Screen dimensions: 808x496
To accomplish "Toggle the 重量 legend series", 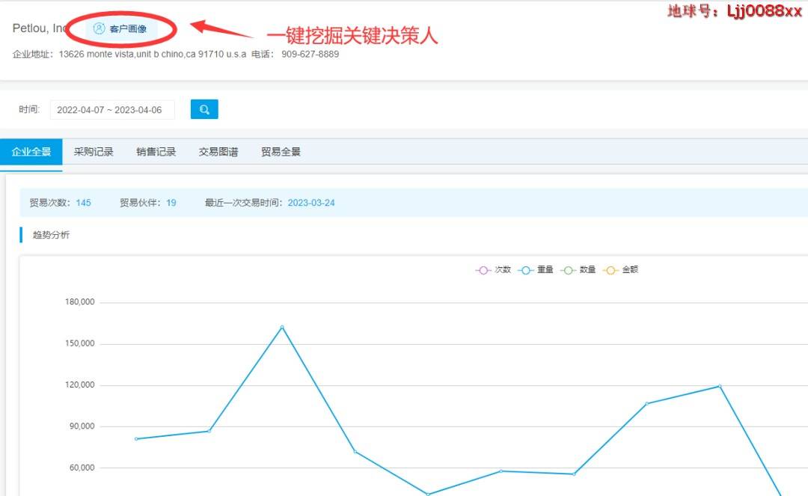I will 536,270.
